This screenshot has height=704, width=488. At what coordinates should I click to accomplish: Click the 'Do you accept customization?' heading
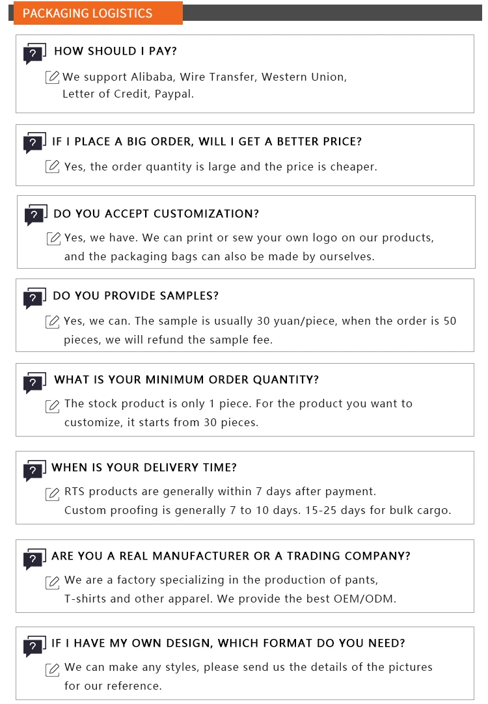(156, 214)
